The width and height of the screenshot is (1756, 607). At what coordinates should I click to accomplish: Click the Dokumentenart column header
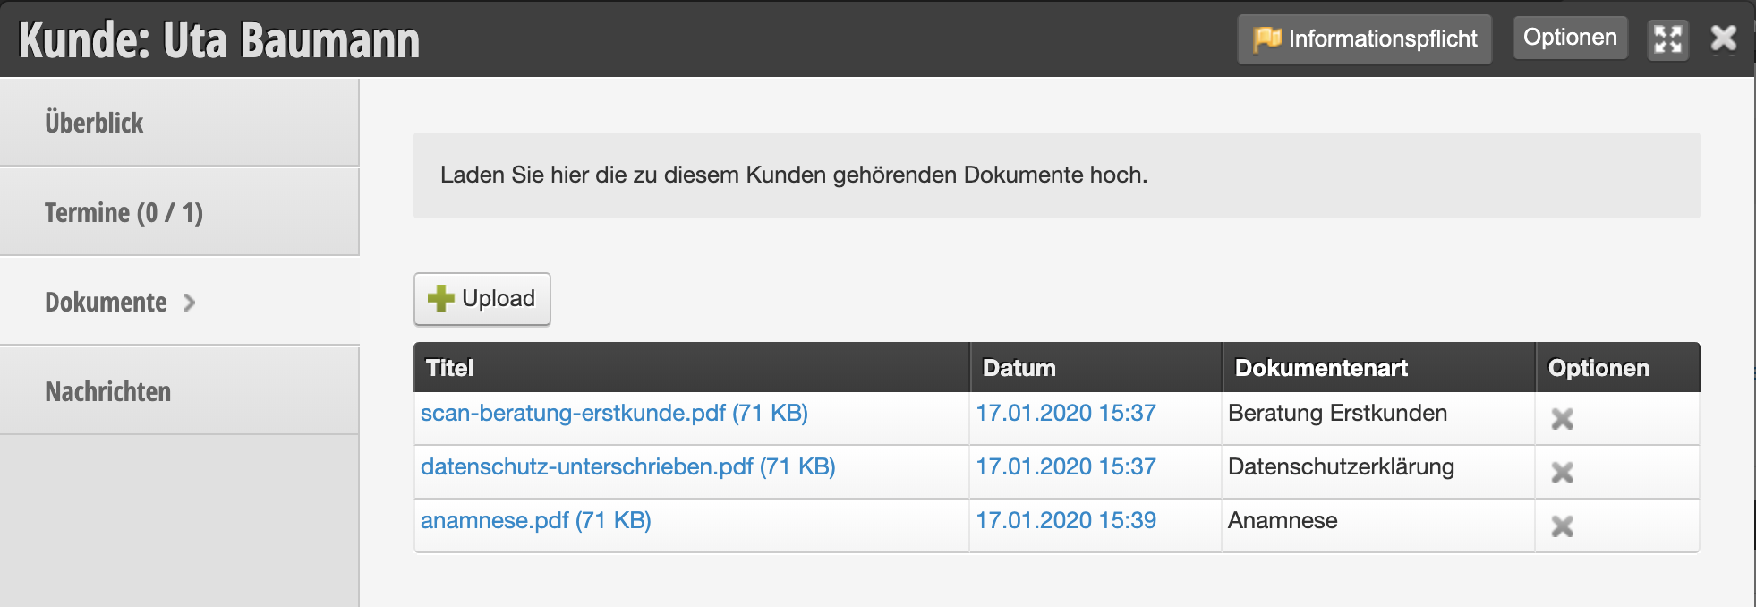(x=1320, y=368)
